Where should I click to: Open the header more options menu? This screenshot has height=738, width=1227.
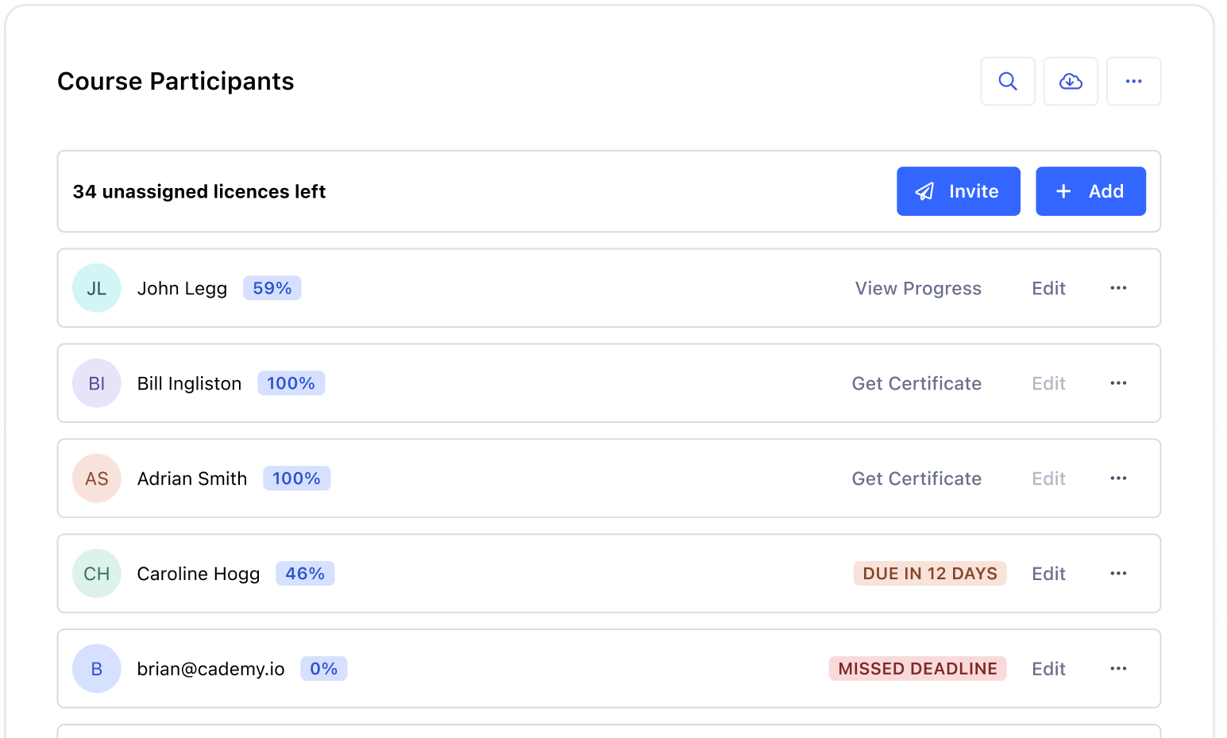pyautogui.click(x=1134, y=81)
